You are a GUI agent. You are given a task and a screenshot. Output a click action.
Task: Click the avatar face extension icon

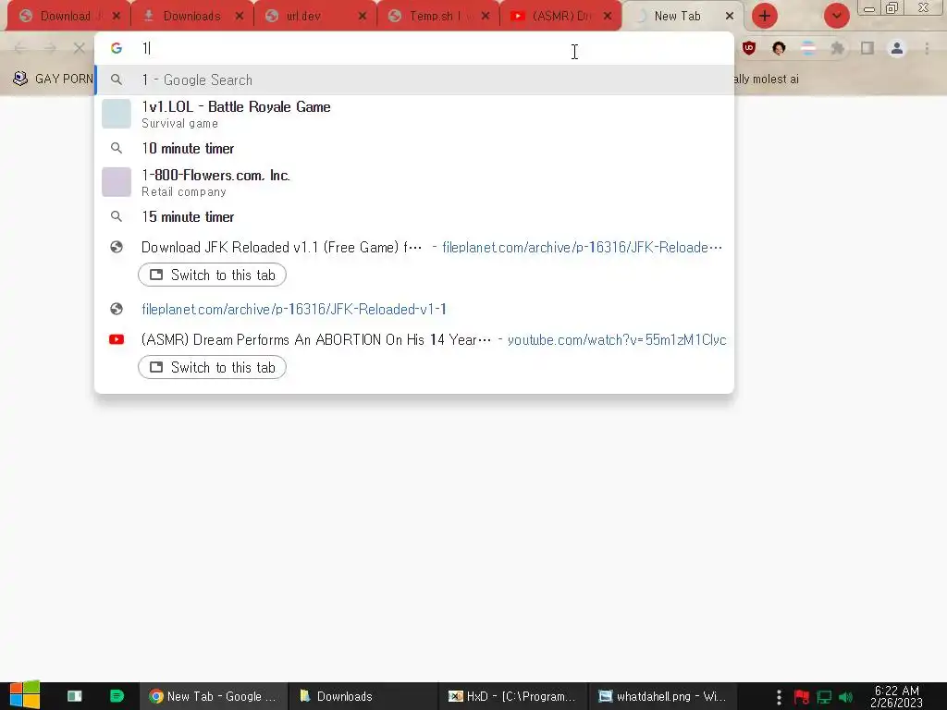pyautogui.click(x=779, y=48)
